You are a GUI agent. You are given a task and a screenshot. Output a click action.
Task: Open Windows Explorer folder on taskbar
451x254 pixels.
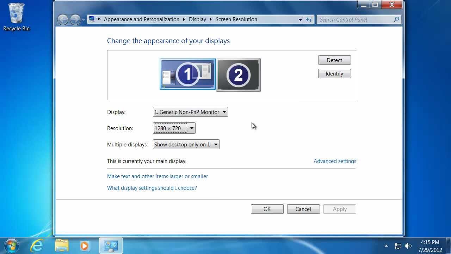62,245
